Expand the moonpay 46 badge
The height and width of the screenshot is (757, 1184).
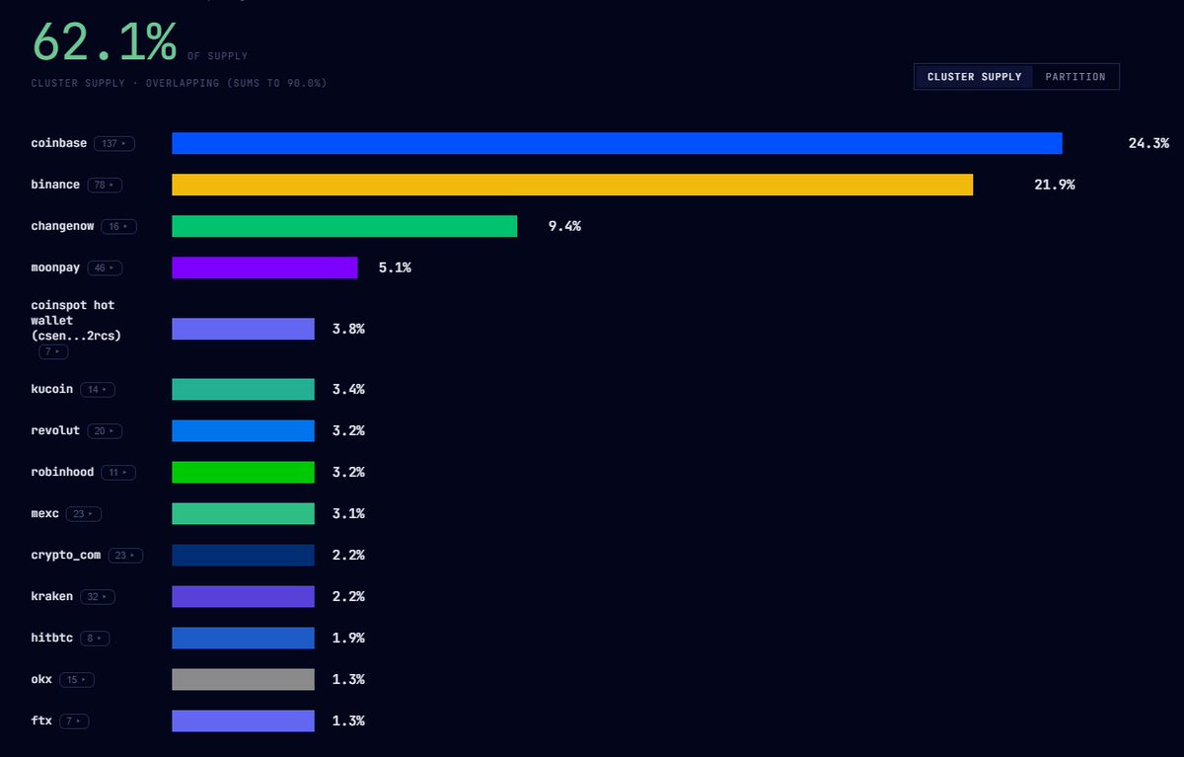pos(104,267)
